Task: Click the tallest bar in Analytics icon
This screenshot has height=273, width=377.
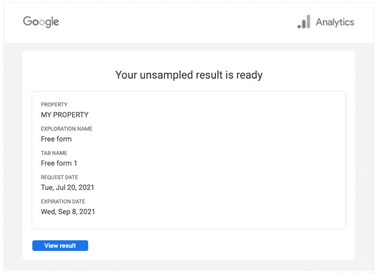Action: [308, 21]
